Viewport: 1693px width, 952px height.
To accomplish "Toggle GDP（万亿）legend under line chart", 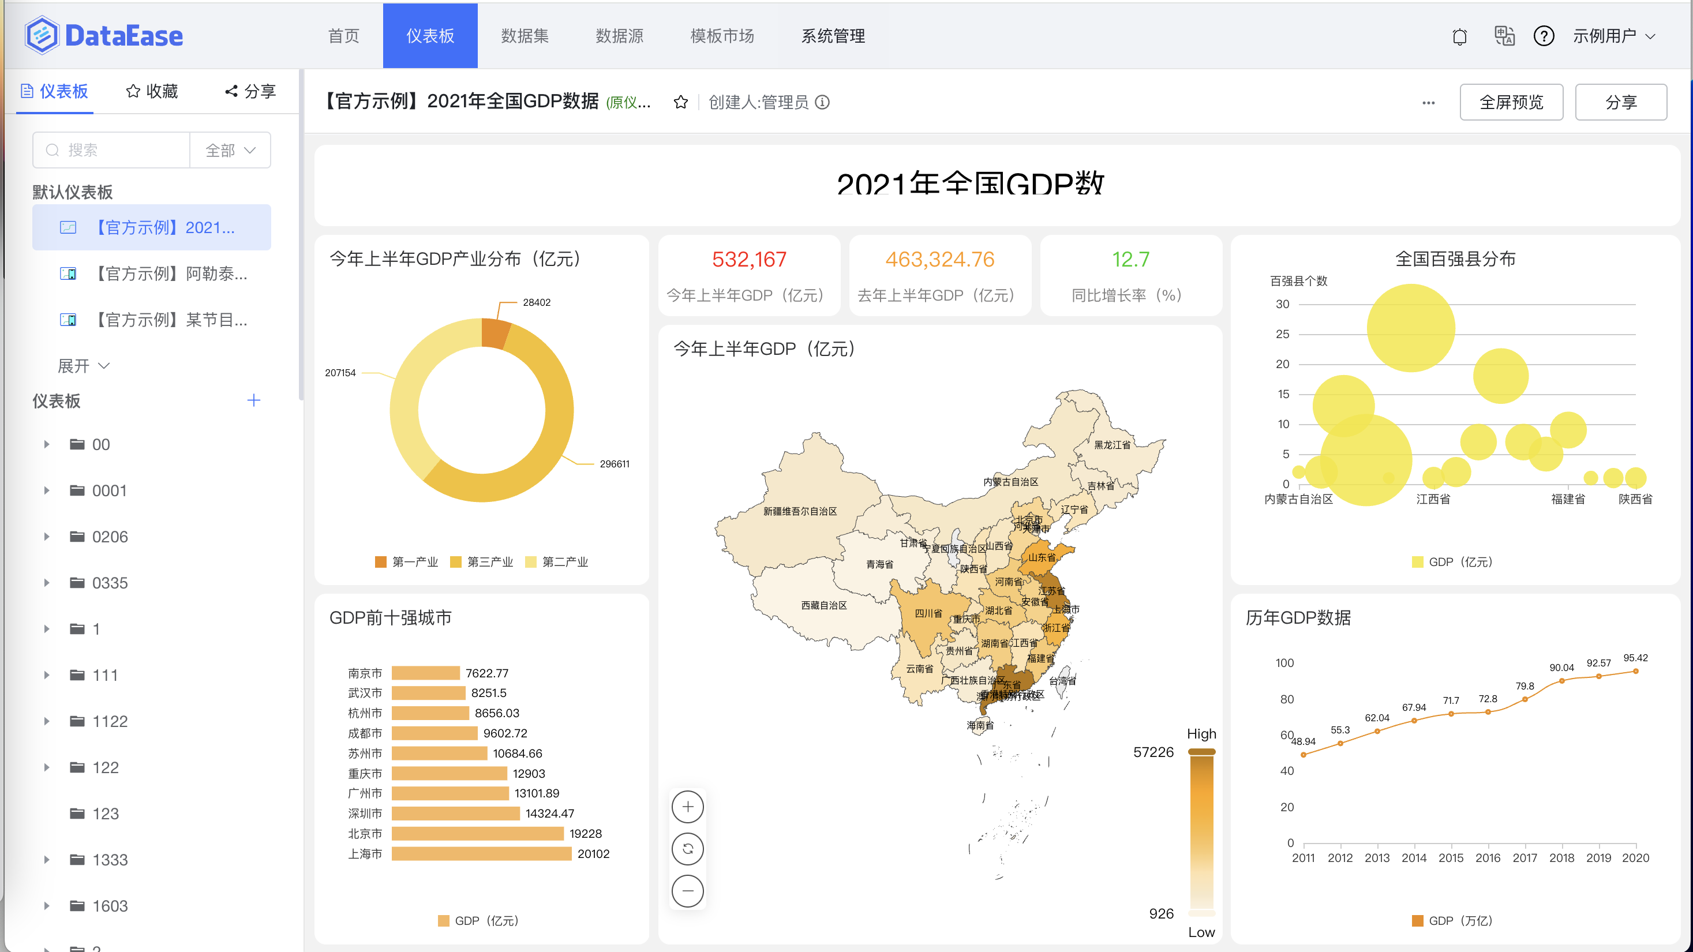I will pos(1452,920).
